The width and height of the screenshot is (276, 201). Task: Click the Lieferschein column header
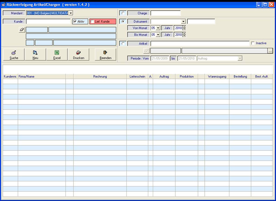137,76
